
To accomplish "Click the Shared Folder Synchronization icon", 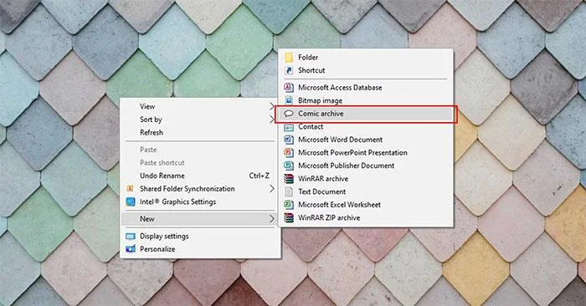I will (x=131, y=189).
